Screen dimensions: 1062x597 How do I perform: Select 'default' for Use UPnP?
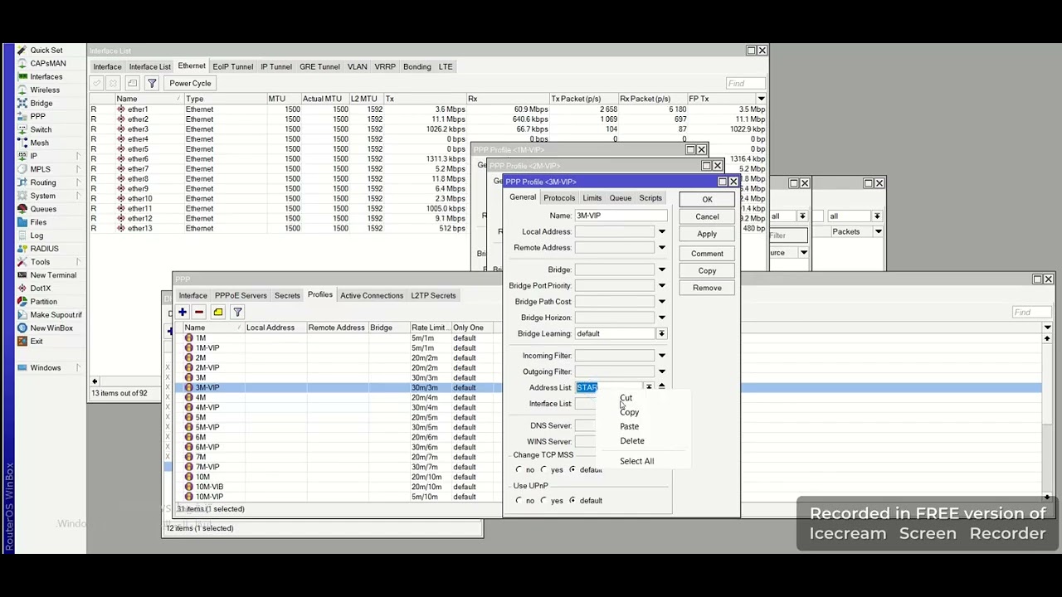(572, 501)
